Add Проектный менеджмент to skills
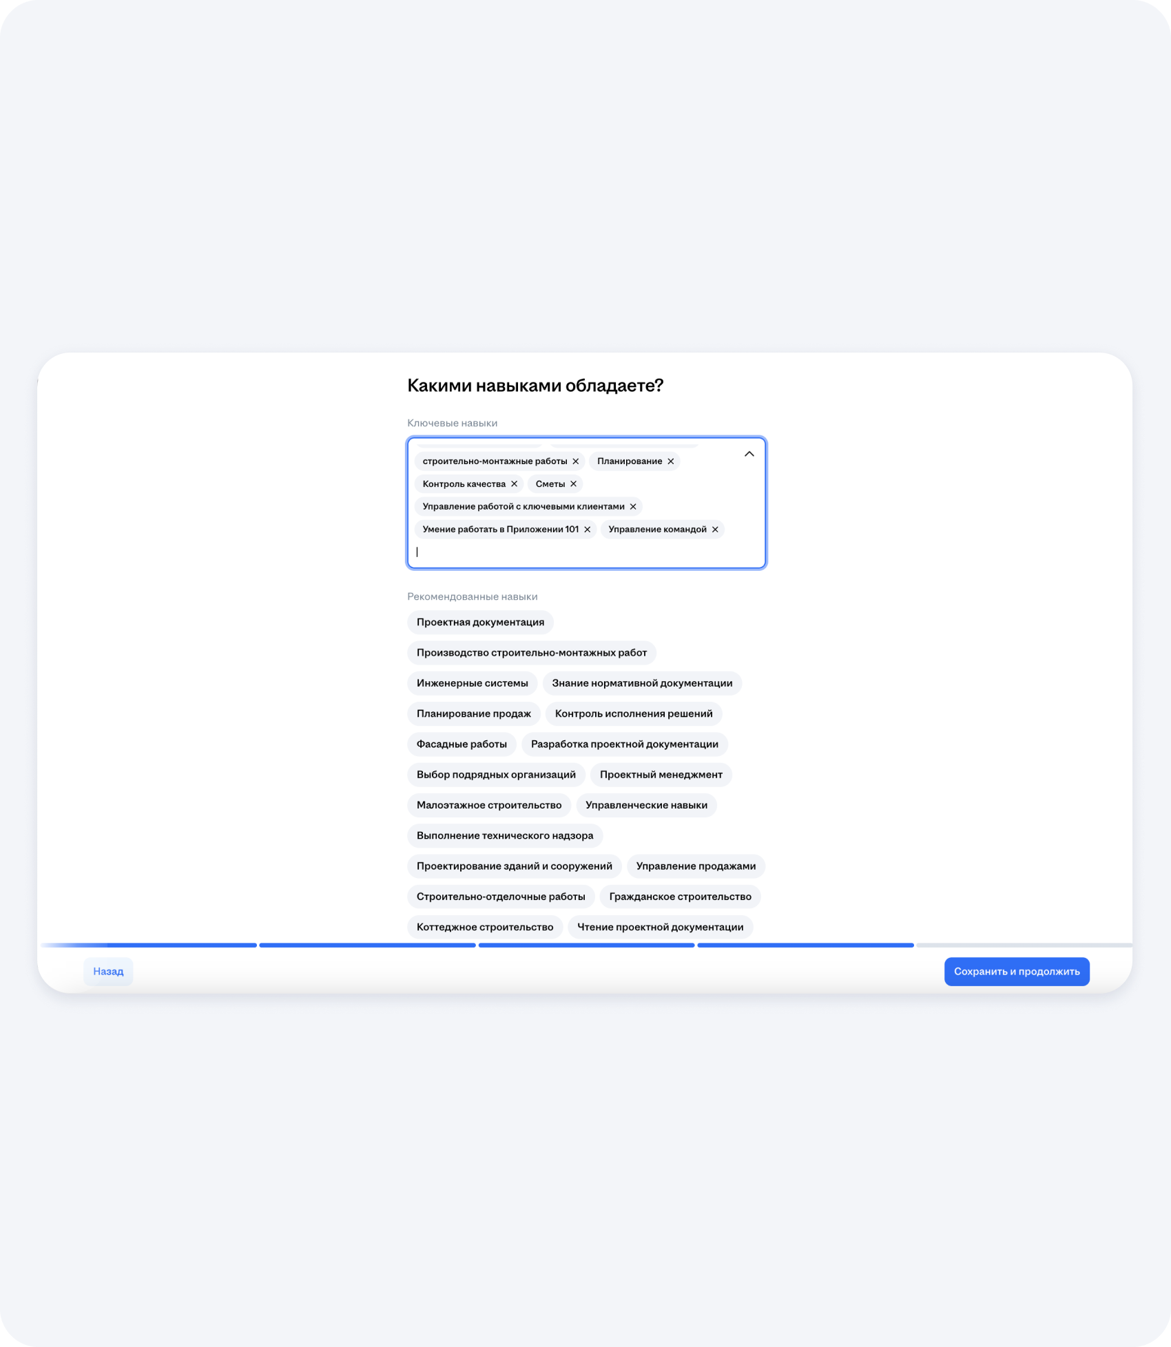Viewport: 1171px width, 1347px height. pos(661,775)
